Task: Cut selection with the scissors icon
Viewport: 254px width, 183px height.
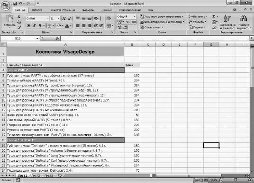Action: pos(19,17)
